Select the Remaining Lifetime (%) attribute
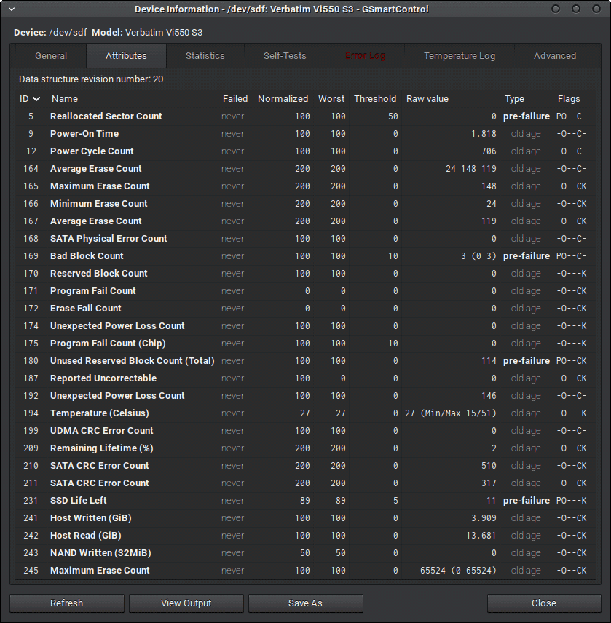 tap(305, 448)
